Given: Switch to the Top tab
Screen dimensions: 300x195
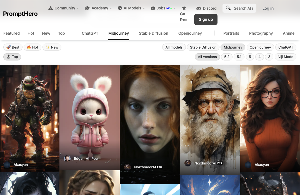Looking at the screenshot, I should (x=61, y=33).
